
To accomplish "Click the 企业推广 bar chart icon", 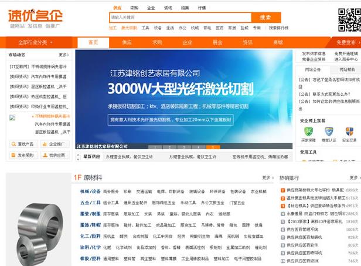I will click(x=45, y=144).
